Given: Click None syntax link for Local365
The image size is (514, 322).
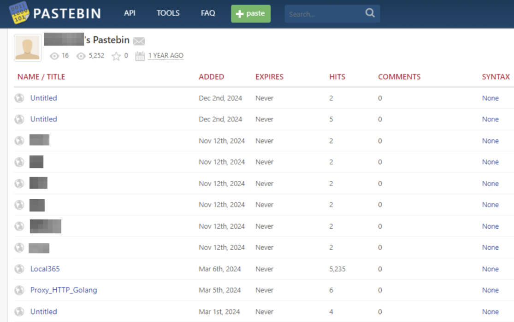Looking at the screenshot, I should pyautogui.click(x=490, y=269).
